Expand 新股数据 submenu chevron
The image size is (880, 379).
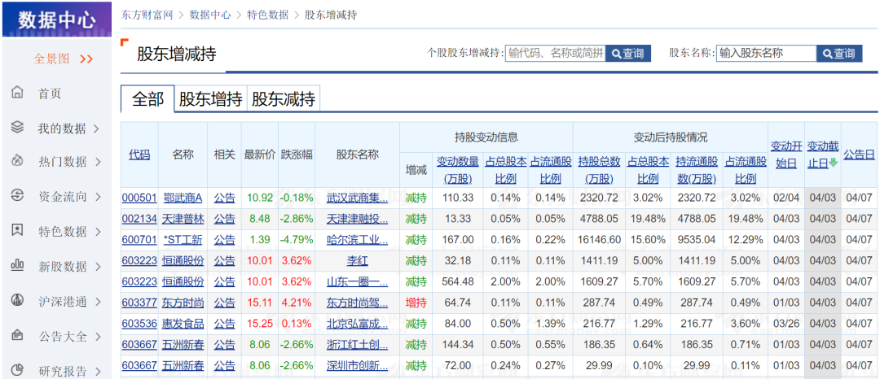99,267
